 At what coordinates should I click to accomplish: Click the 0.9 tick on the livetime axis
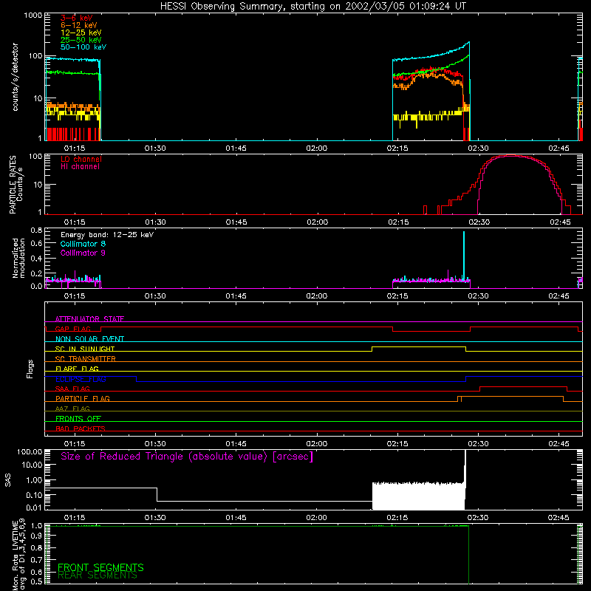pos(36,536)
